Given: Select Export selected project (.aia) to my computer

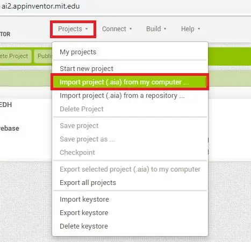Looking at the screenshot, I should pos(130,169).
